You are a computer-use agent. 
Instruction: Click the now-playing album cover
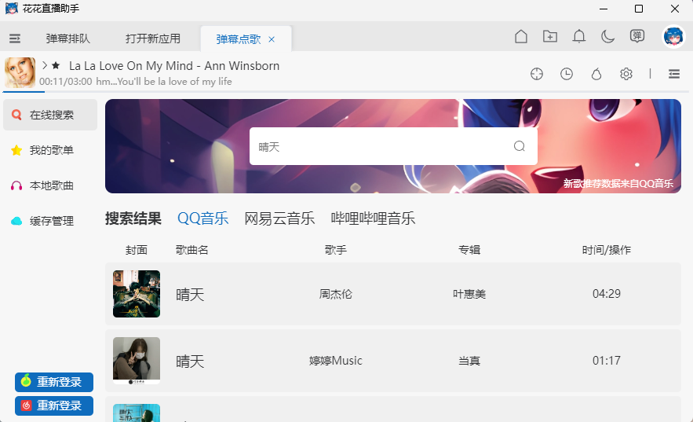coord(20,72)
